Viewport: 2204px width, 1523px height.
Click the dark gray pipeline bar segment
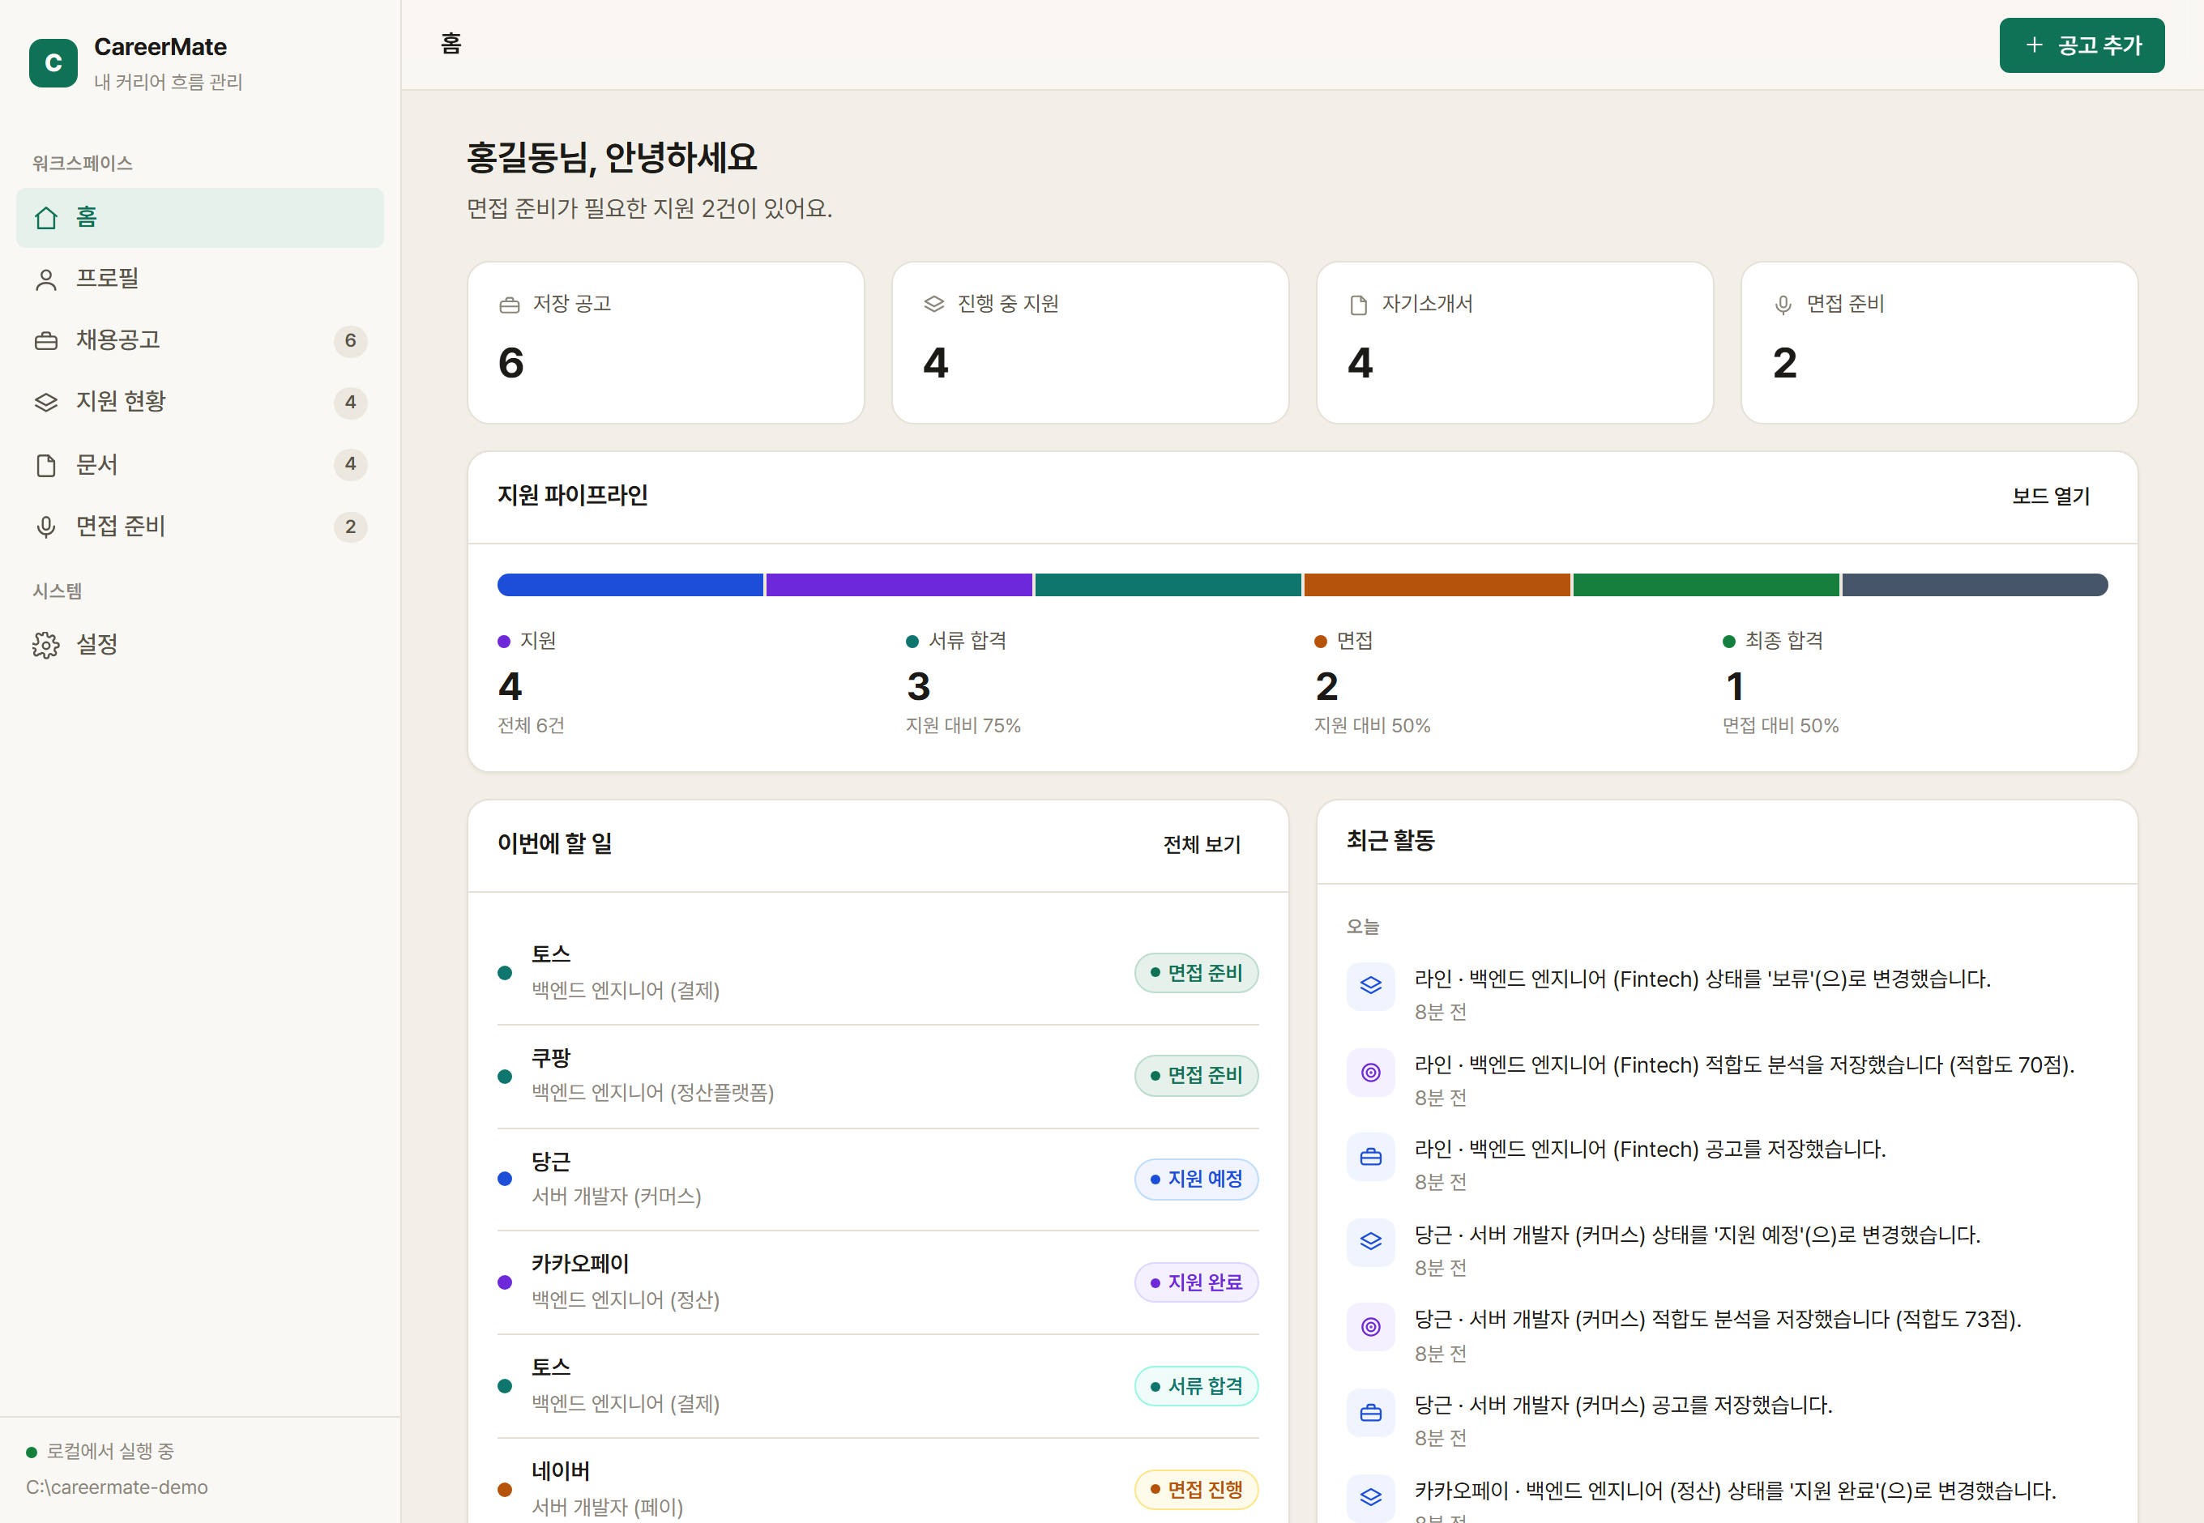point(1975,585)
